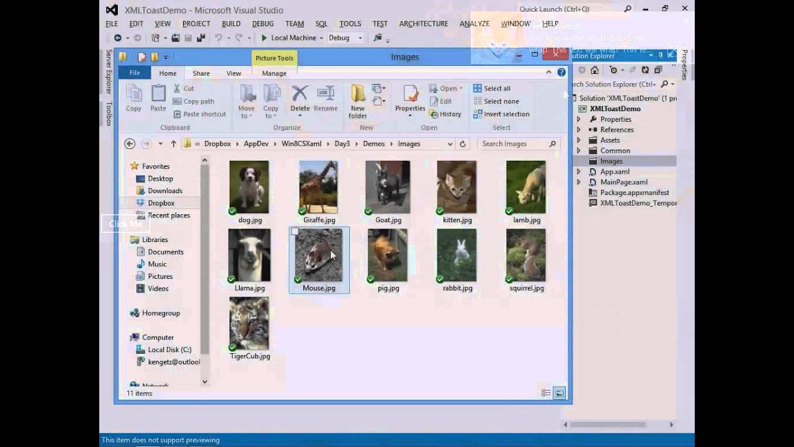Switch to the Share ribbon tab

[201, 73]
